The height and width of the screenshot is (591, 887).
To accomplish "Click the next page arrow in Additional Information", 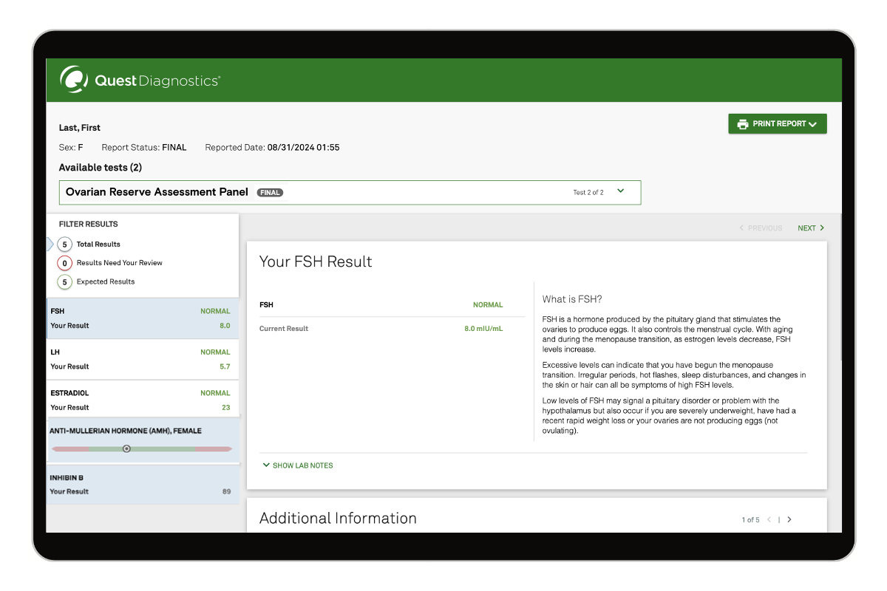I will (x=789, y=520).
